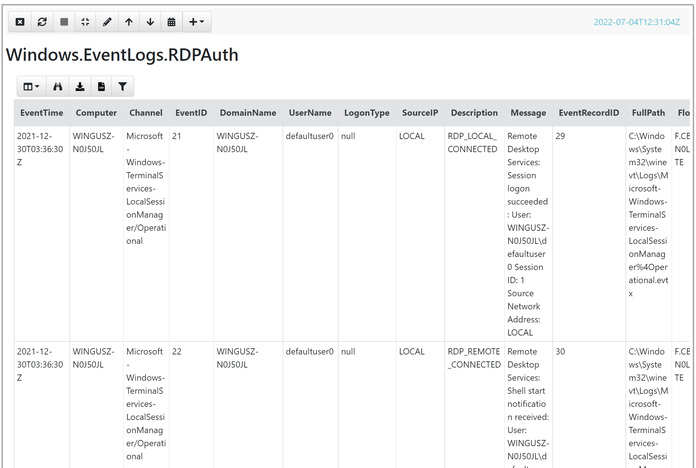Click the Computer column header
Screen dimensions: 696x468
96,113
